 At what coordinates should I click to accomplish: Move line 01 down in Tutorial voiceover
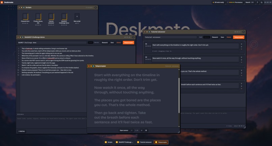[241, 47]
